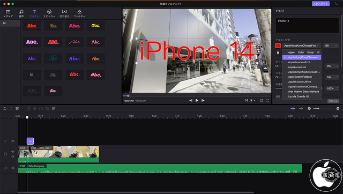Collapse the AppleHongKongChineseFont font dropdown
Viewport: 343px width, 194px height.
click(301, 46)
